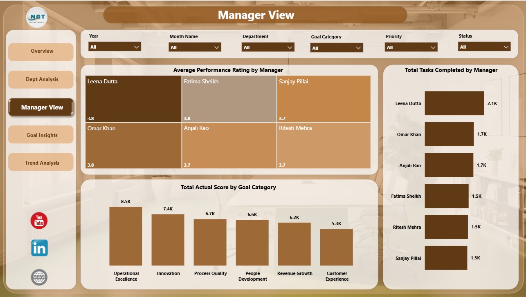526x297 pixels.
Task: Click Sanjay Pillai tasks completed bar
Action: tap(446, 258)
